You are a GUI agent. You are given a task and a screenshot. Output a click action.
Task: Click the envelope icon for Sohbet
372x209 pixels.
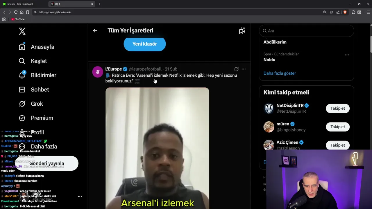(x=22, y=89)
